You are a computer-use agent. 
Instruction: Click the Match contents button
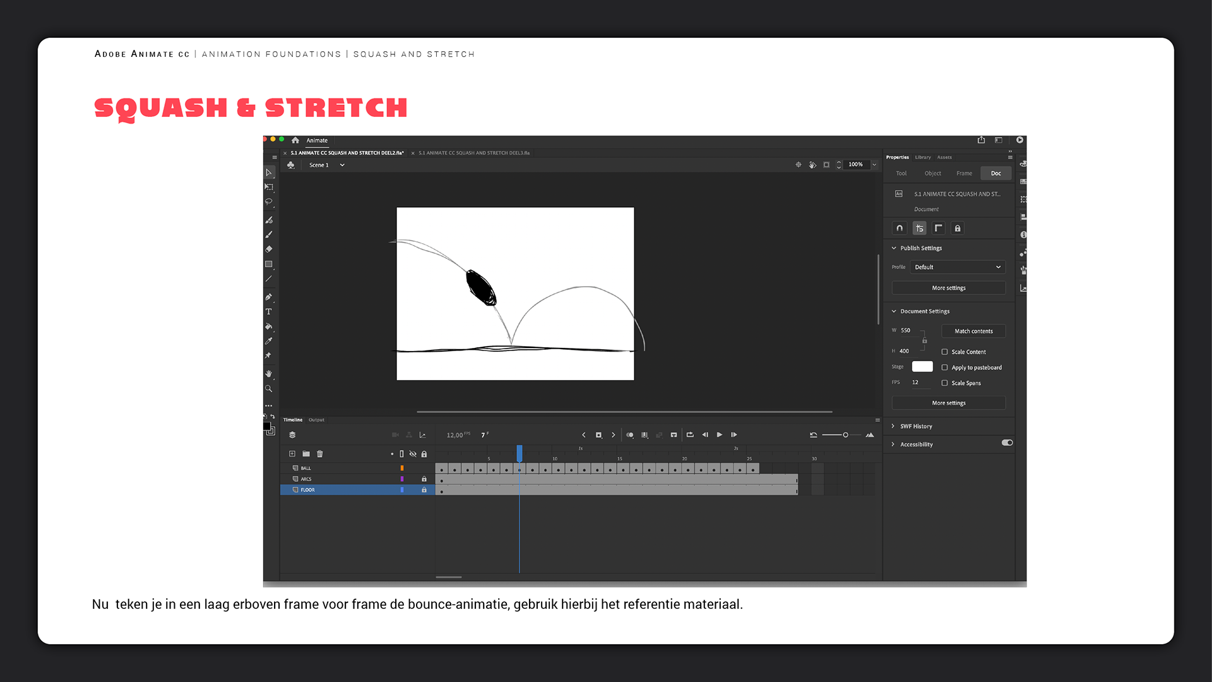coord(973,331)
